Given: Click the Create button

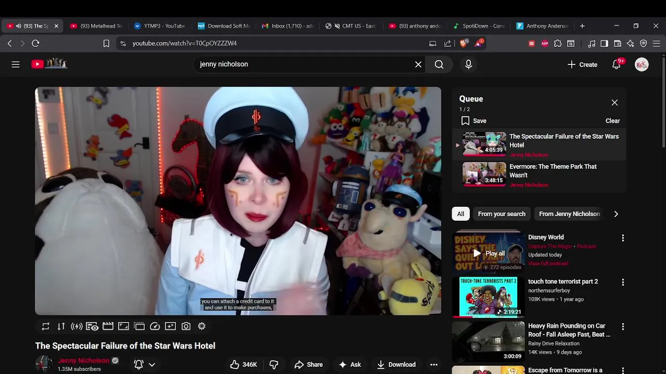Looking at the screenshot, I should (582, 64).
